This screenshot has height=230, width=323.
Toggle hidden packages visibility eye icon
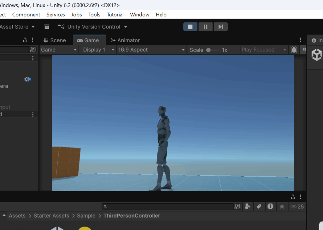(297, 207)
